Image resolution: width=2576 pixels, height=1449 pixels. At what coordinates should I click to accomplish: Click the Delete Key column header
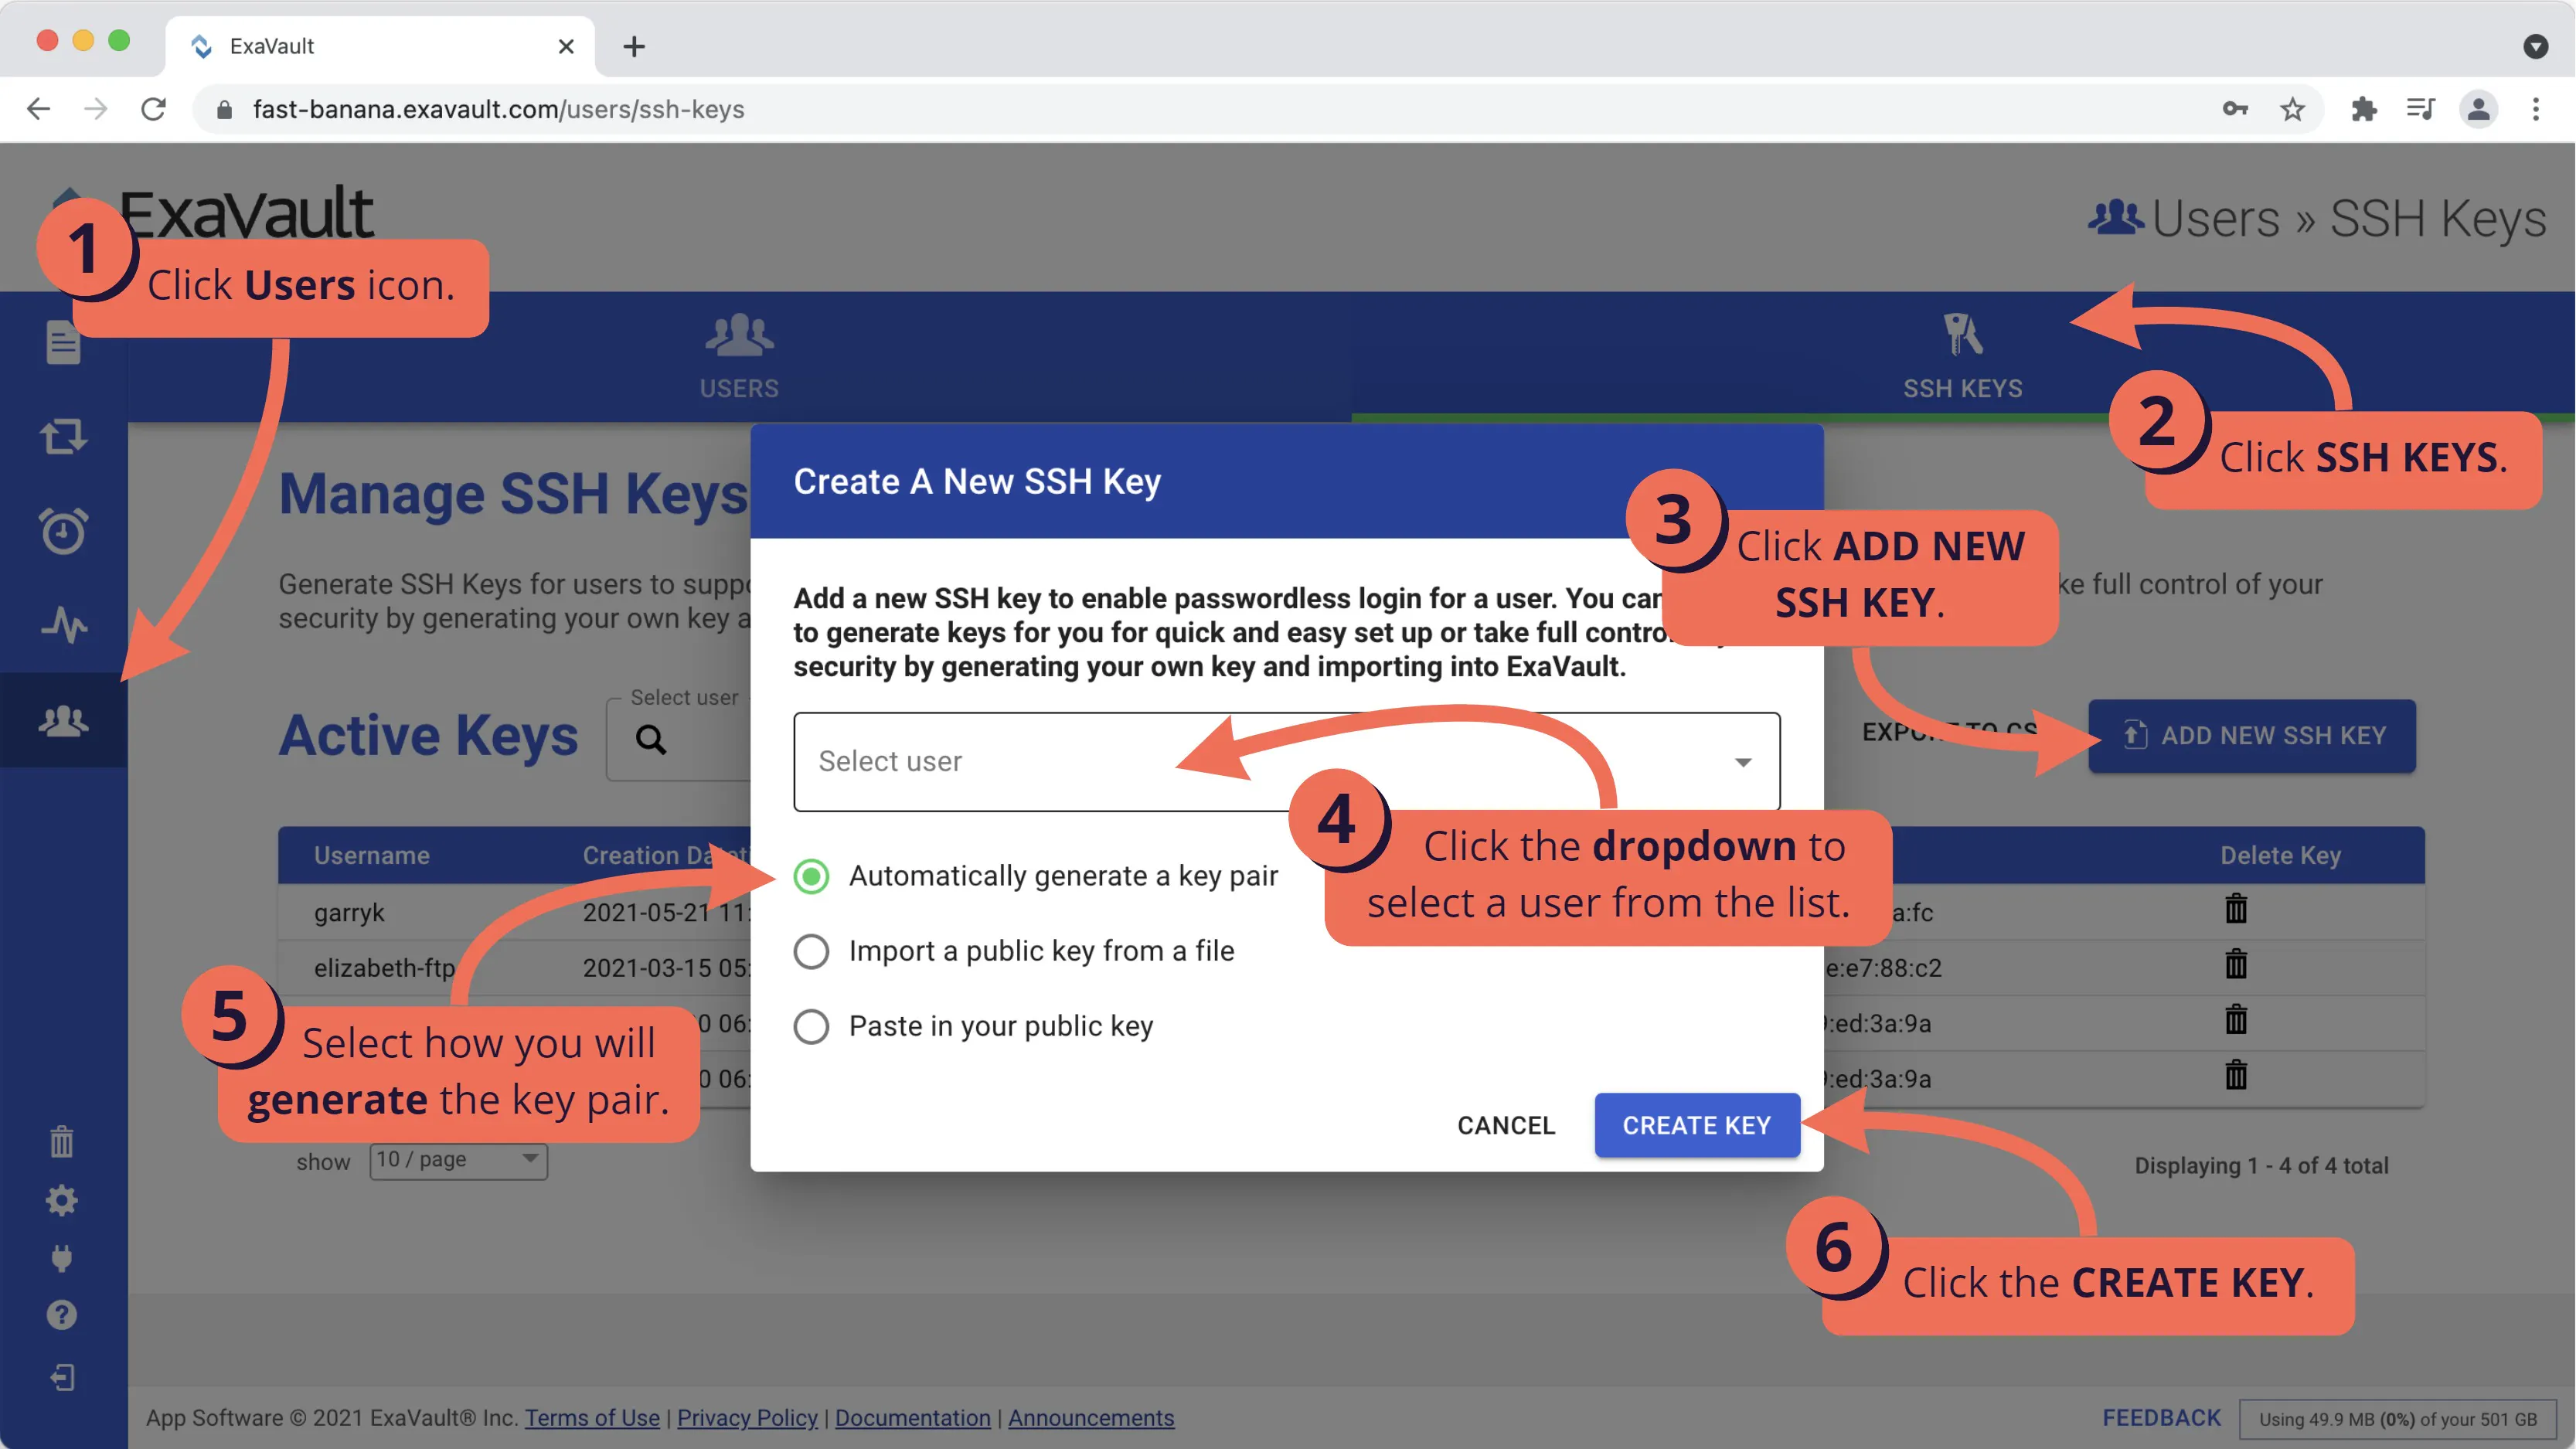click(2280, 855)
